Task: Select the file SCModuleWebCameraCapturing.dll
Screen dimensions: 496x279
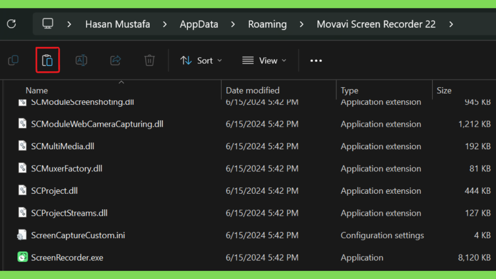Action: [97, 124]
